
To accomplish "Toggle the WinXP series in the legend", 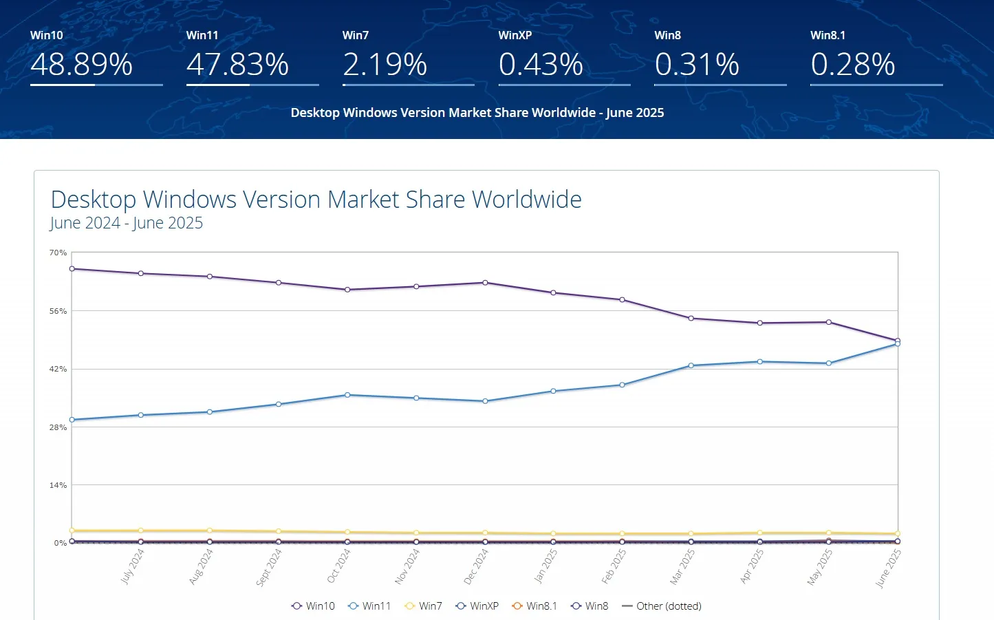I will pyautogui.click(x=477, y=606).
